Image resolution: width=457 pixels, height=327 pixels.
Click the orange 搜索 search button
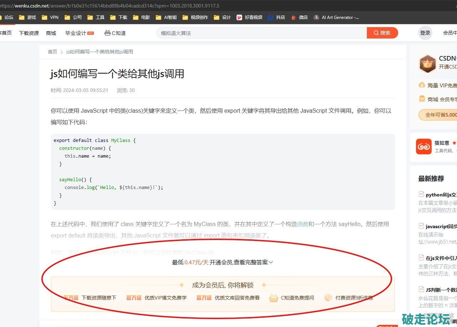[382, 33]
